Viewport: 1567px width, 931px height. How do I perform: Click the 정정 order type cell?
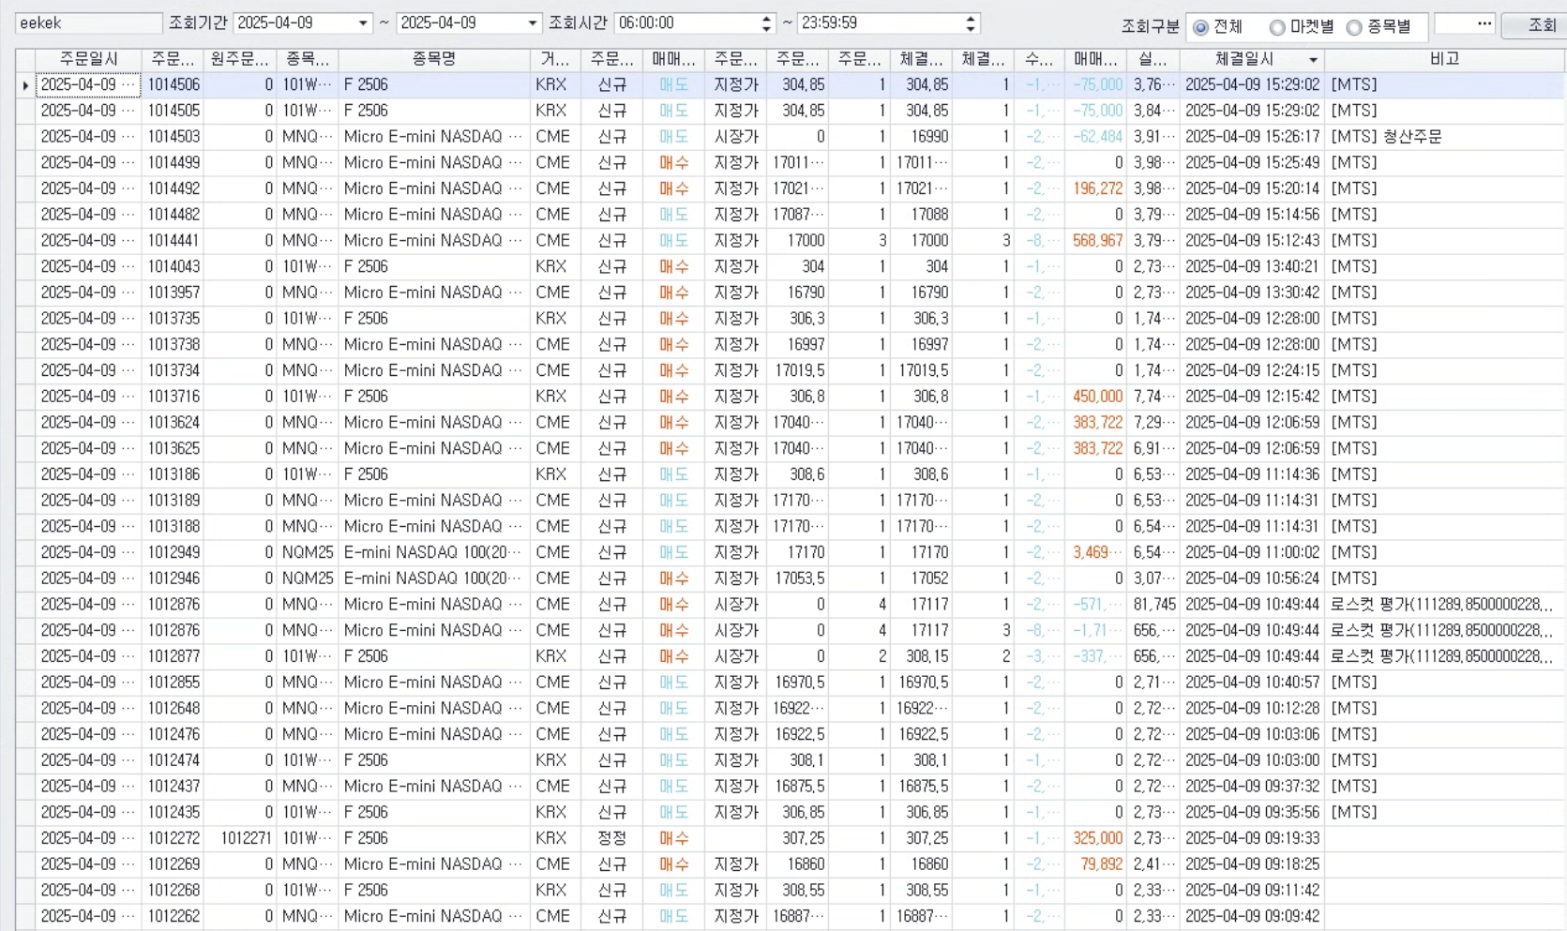pos(611,838)
